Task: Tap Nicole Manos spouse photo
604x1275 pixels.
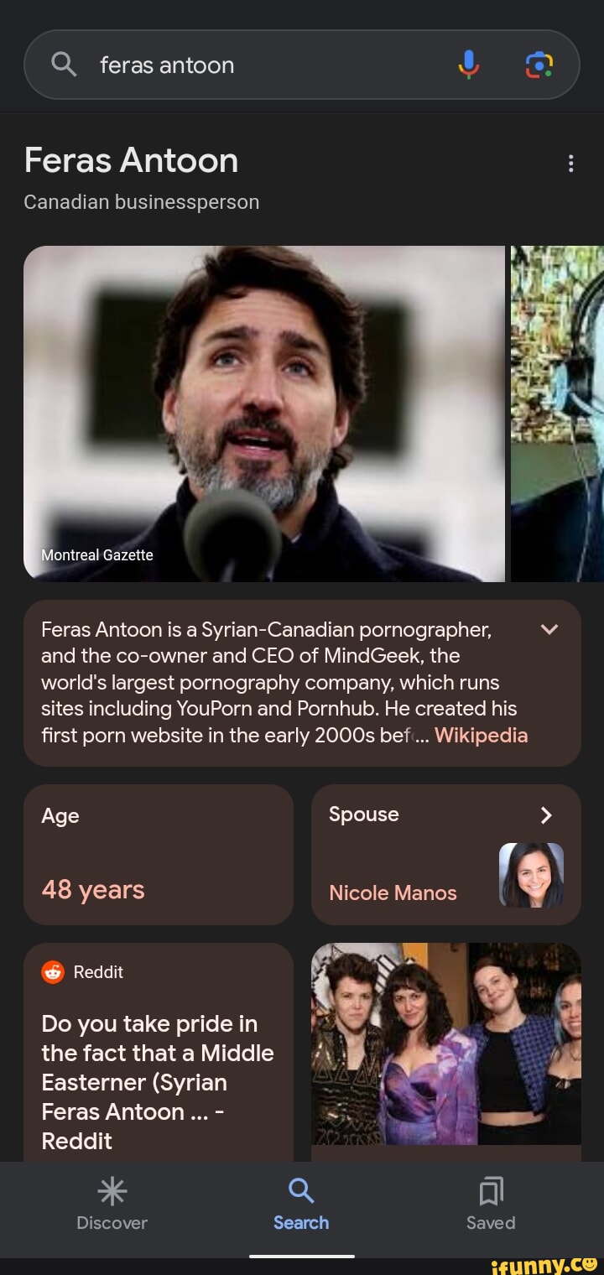Action: tap(532, 876)
